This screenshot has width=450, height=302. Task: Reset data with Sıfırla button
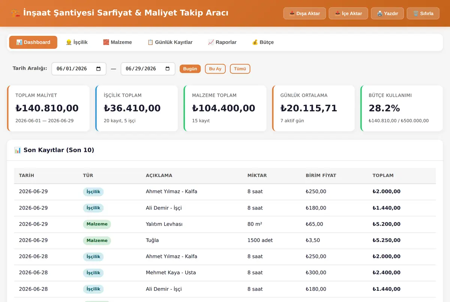click(x=423, y=13)
